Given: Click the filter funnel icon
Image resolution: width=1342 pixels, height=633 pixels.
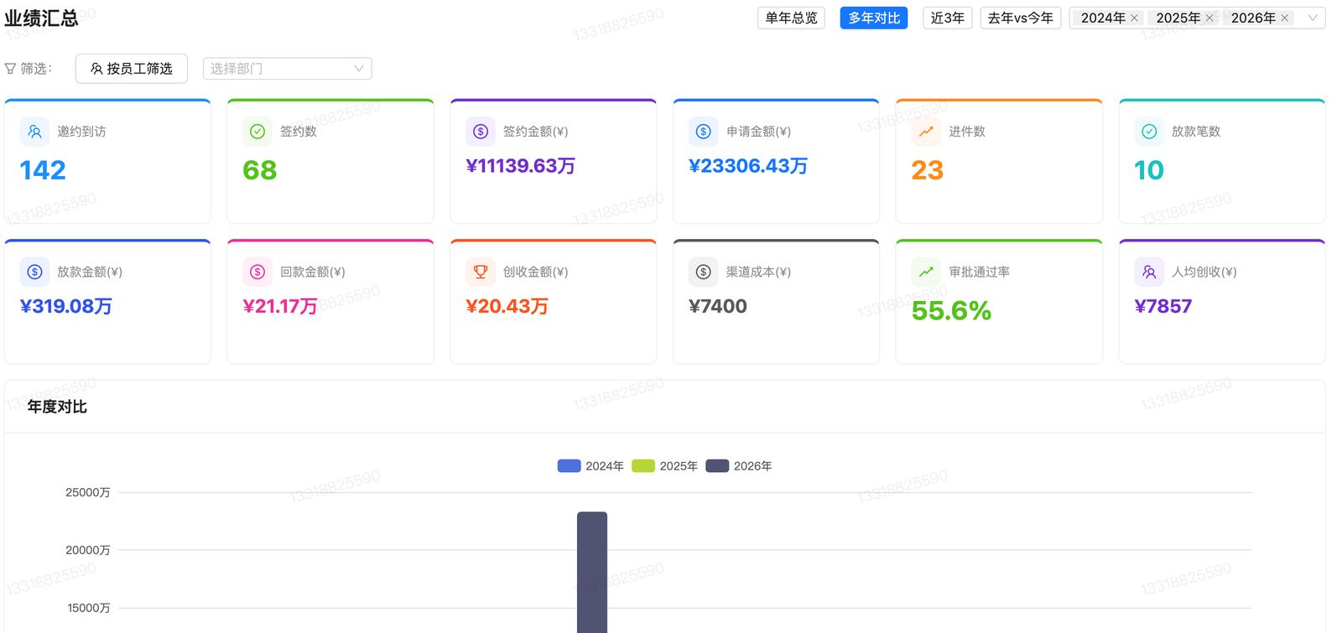Looking at the screenshot, I should pyautogui.click(x=10, y=69).
